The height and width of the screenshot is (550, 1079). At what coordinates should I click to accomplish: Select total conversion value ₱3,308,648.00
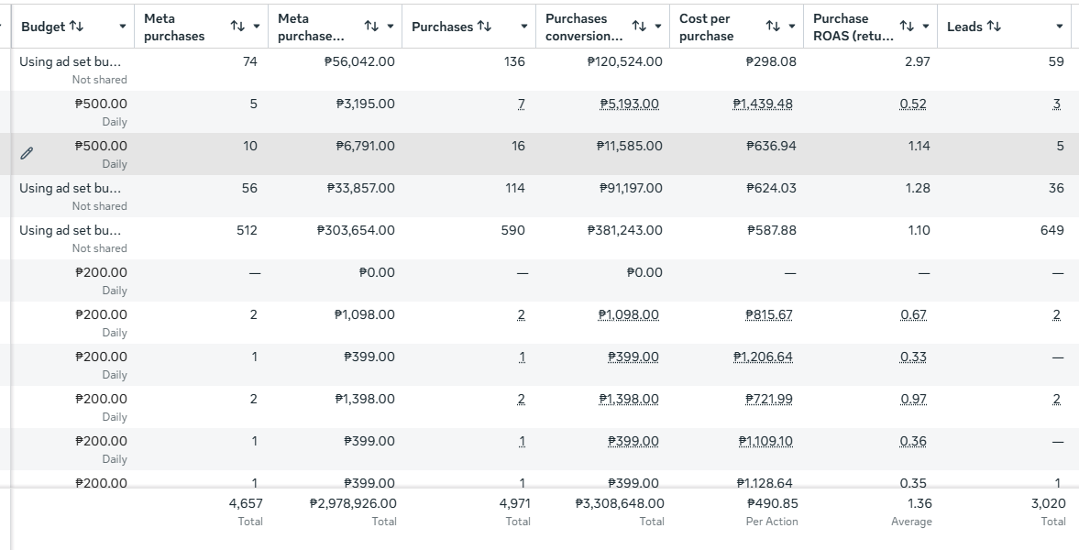[x=620, y=503]
